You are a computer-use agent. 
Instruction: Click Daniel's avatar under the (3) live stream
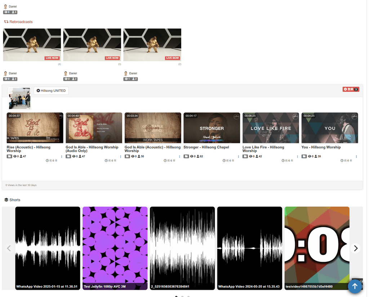66,73
